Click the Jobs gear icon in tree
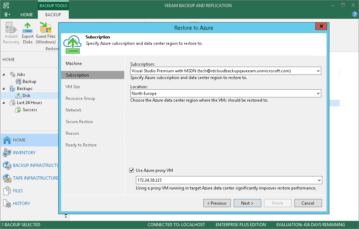This screenshot has width=359, height=229. [13, 74]
